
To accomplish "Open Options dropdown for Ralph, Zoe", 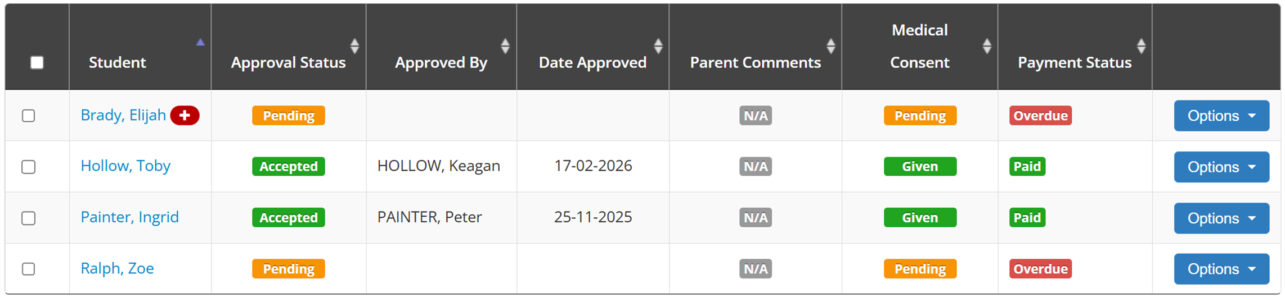I will (1221, 269).
